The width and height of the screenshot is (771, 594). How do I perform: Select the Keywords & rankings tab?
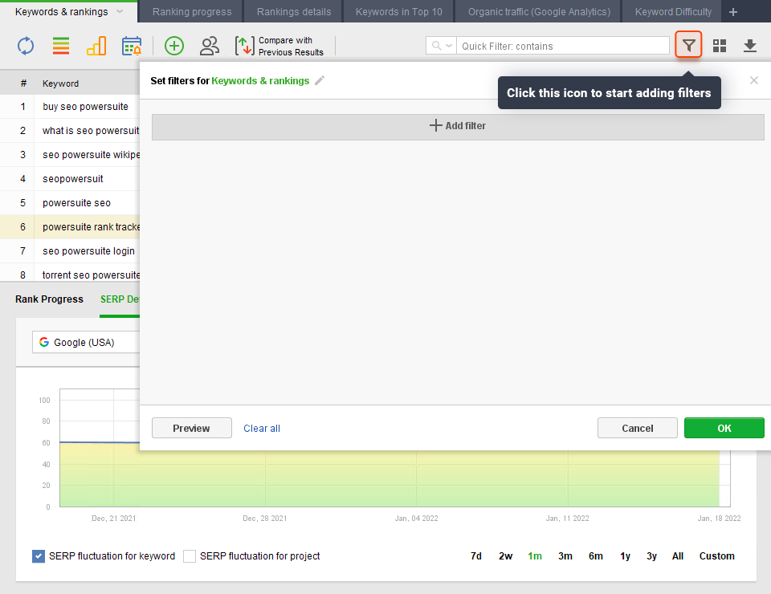[62, 12]
